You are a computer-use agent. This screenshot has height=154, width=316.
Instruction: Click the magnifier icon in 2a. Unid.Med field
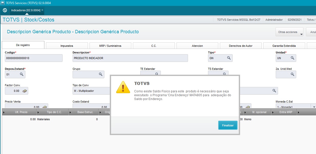(x=292, y=74)
